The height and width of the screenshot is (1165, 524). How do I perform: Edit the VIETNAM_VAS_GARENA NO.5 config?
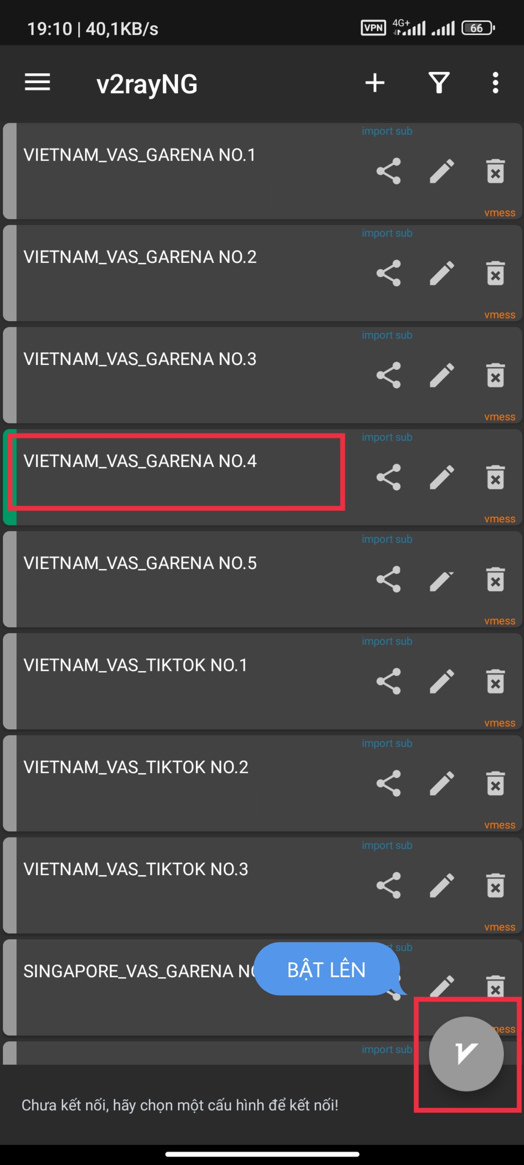click(441, 579)
